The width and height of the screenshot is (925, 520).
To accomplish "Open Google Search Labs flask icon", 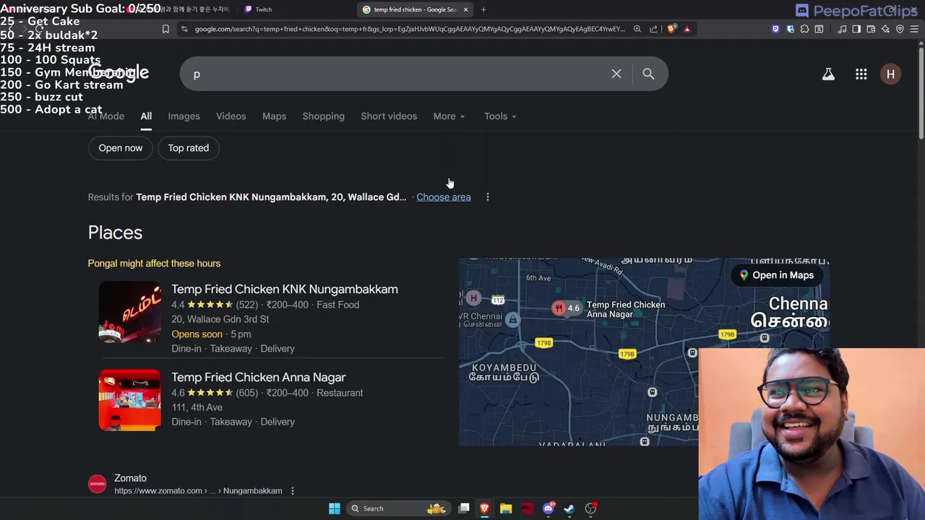I will pos(828,74).
